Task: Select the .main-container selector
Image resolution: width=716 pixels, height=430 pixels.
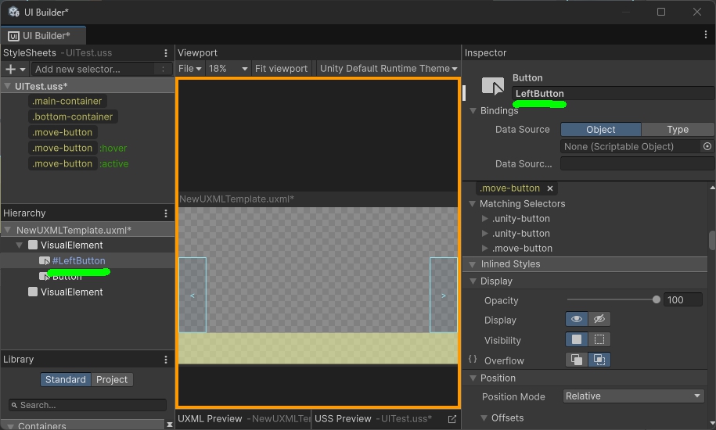Action: [67, 101]
